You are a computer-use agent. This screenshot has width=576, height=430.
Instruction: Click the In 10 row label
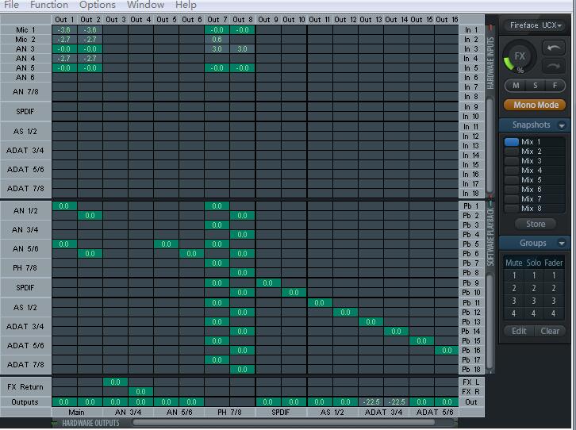[x=471, y=117]
